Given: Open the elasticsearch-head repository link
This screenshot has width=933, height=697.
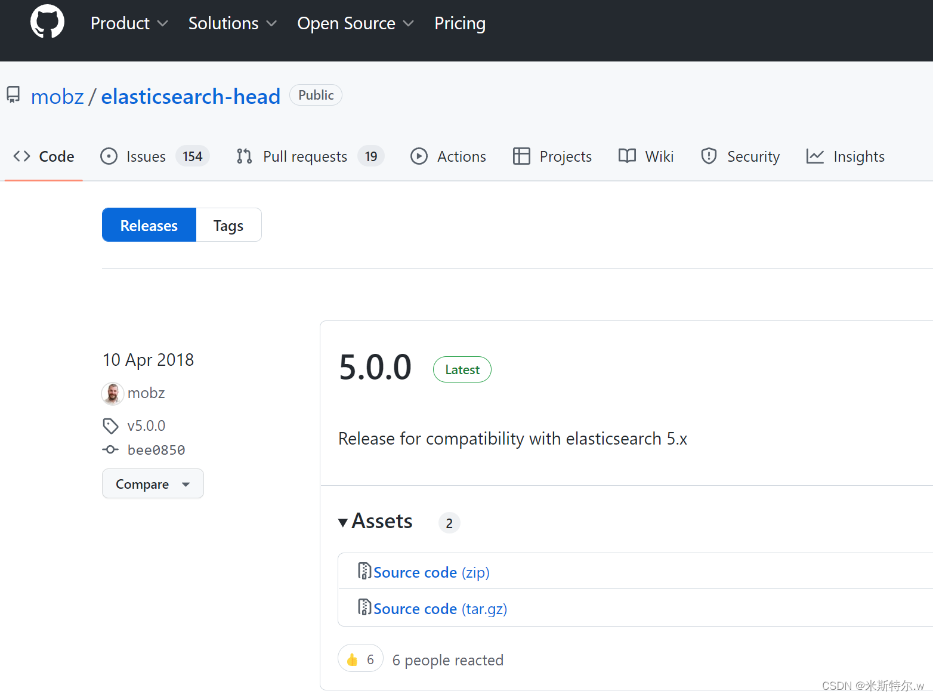Looking at the screenshot, I should (191, 96).
